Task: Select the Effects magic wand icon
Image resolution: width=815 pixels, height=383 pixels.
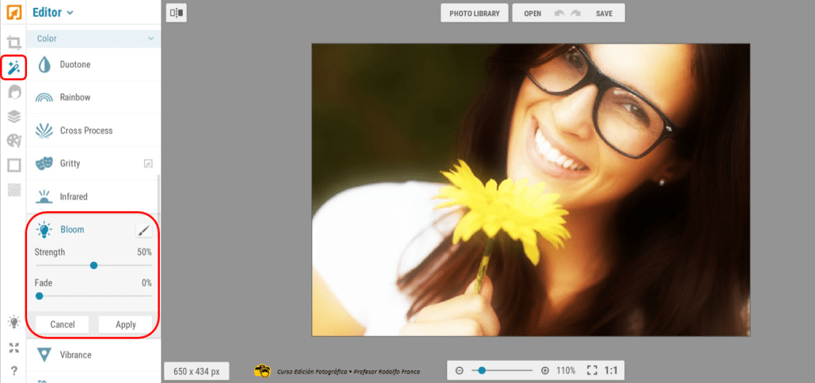Action: click(x=14, y=68)
